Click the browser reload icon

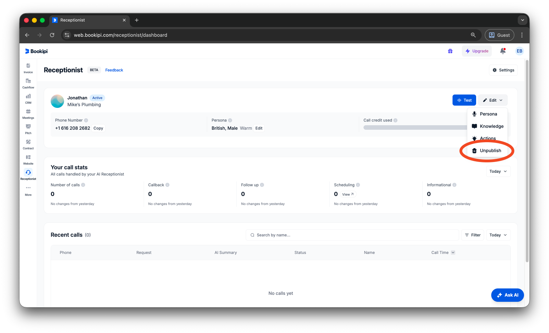pos(52,35)
